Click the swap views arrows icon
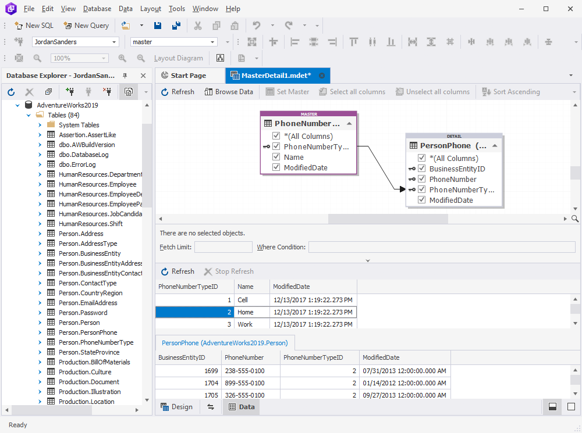Image resolution: width=582 pixels, height=433 pixels. (x=211, y=407)
